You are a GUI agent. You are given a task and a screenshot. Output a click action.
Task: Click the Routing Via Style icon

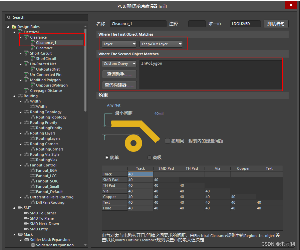[x=27, y=154]
